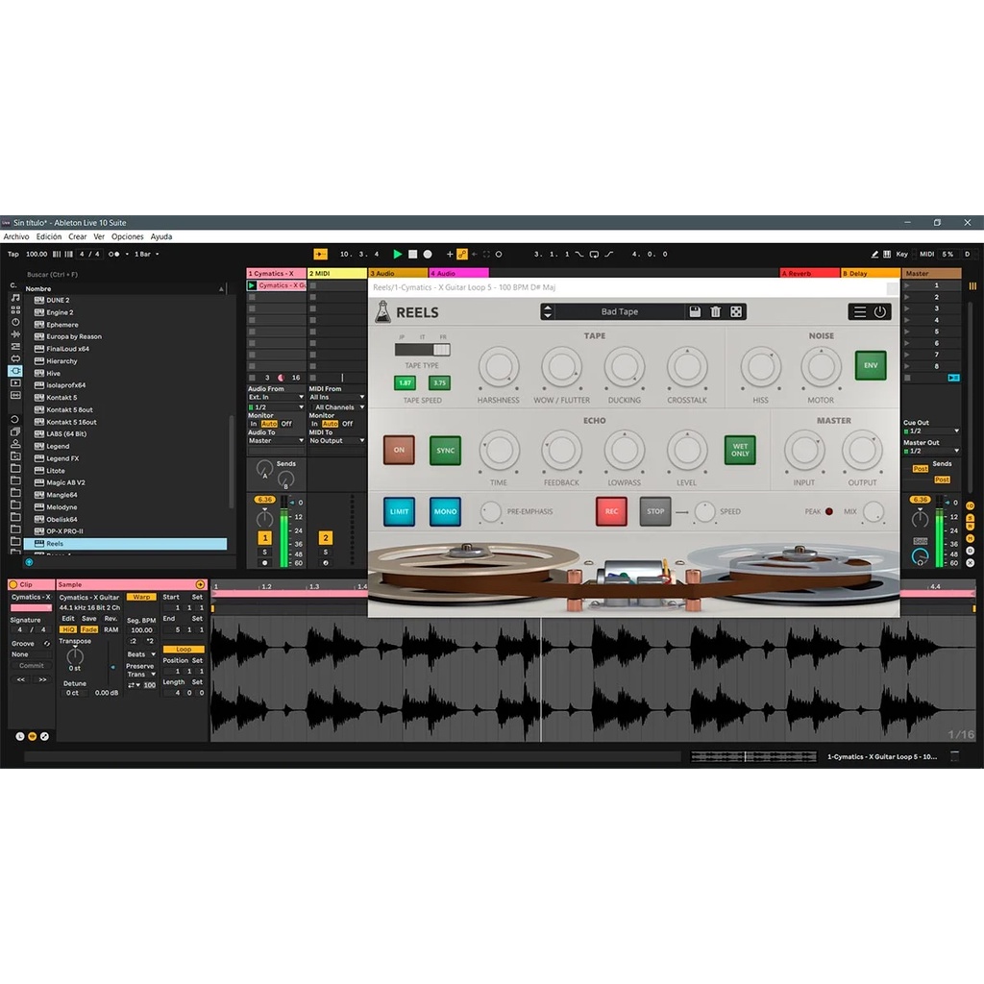Toggle the Loop button in Sample panel
Image resolution: width=984 pixels, height=984 pixels.
pyautogui.click(x=184, y=650)
